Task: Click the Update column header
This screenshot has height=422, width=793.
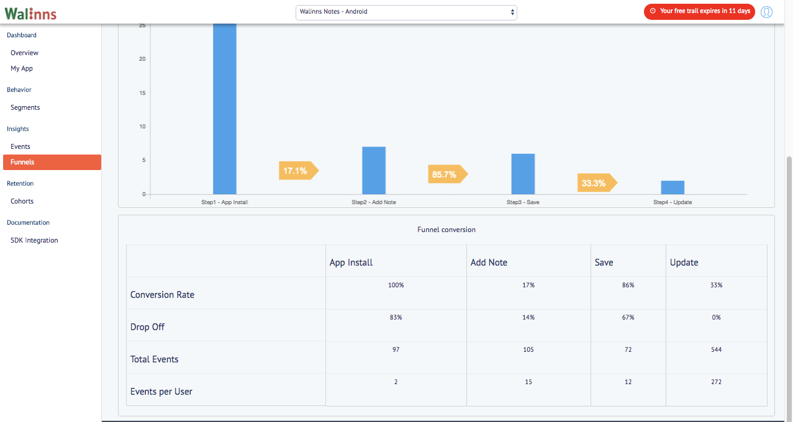Action: coord(684,263)
